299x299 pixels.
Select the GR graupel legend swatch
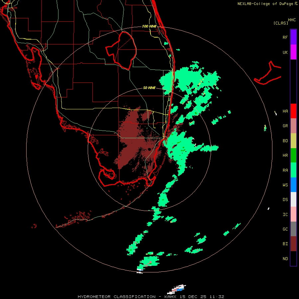pyautogui.click(x=293, y=126)
